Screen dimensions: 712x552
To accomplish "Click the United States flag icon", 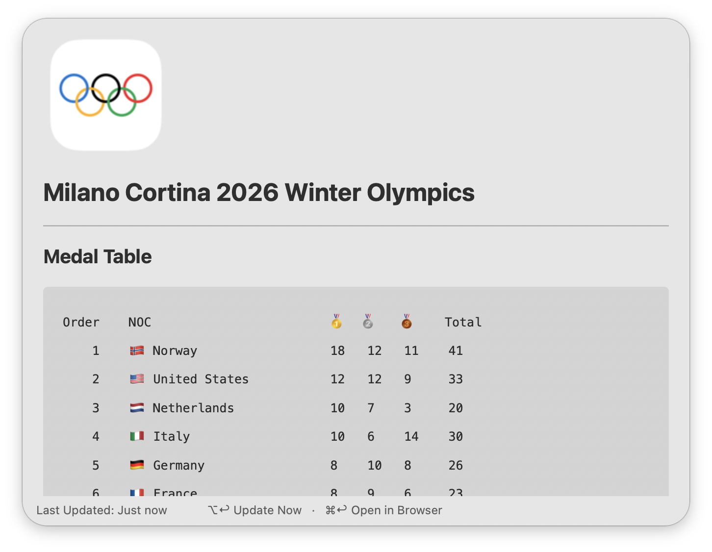I will (x=137, y=379).
